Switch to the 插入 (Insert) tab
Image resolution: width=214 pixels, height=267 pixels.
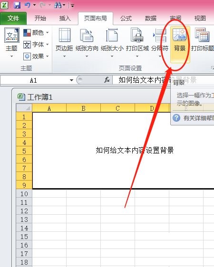(65, 18)
